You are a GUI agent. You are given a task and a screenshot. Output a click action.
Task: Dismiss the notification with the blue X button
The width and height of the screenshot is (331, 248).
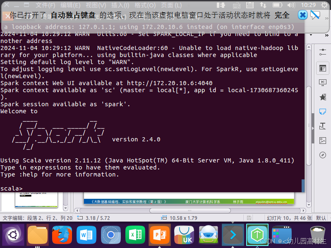(x=302, y=15)
